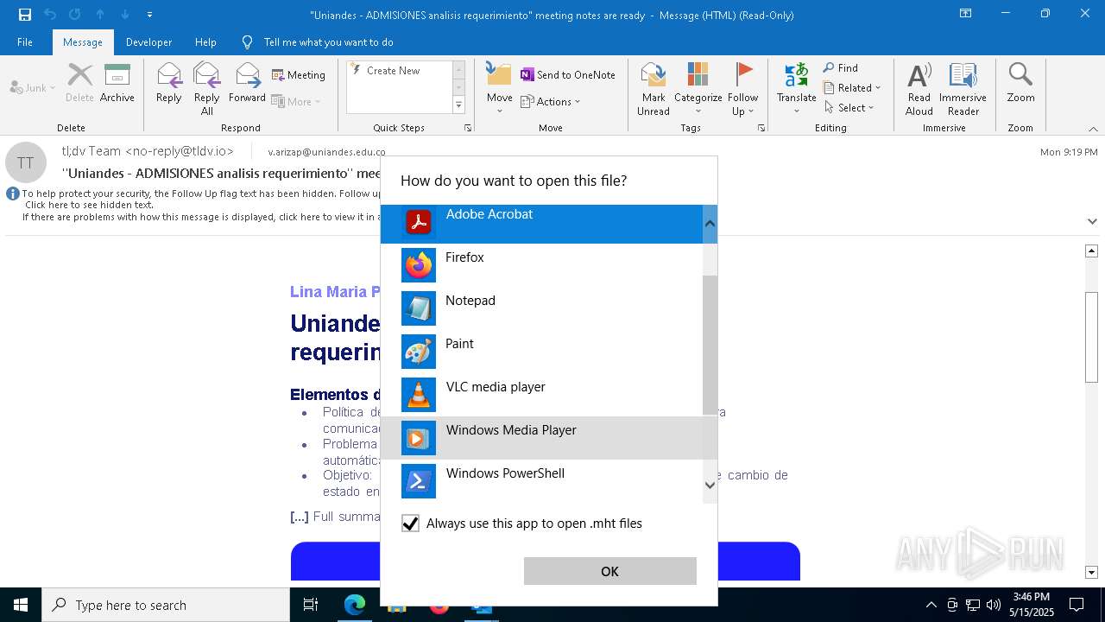This screenshot has width=1105, height=622.
Task: Open Microsoft Edge from the taskbar
Action: point(355,605)
